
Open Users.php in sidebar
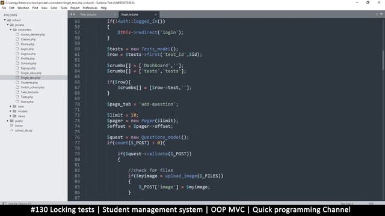tap(27, 101)
